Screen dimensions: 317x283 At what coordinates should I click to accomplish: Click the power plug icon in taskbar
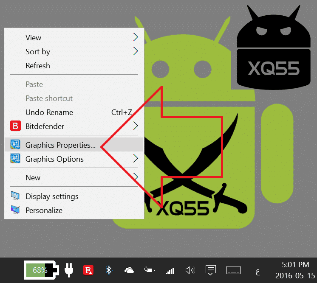tap(68, 270)
